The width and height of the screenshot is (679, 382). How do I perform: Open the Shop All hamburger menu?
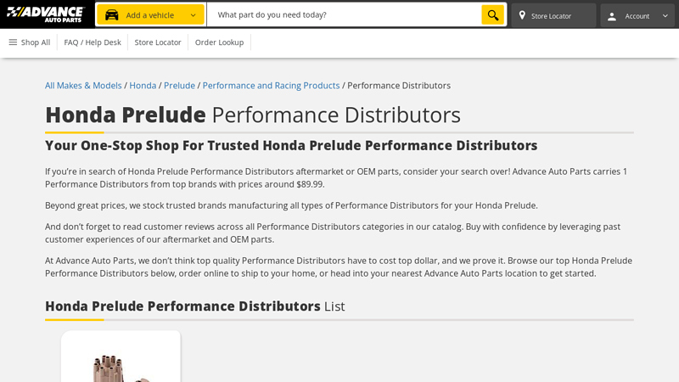[13, 42]
